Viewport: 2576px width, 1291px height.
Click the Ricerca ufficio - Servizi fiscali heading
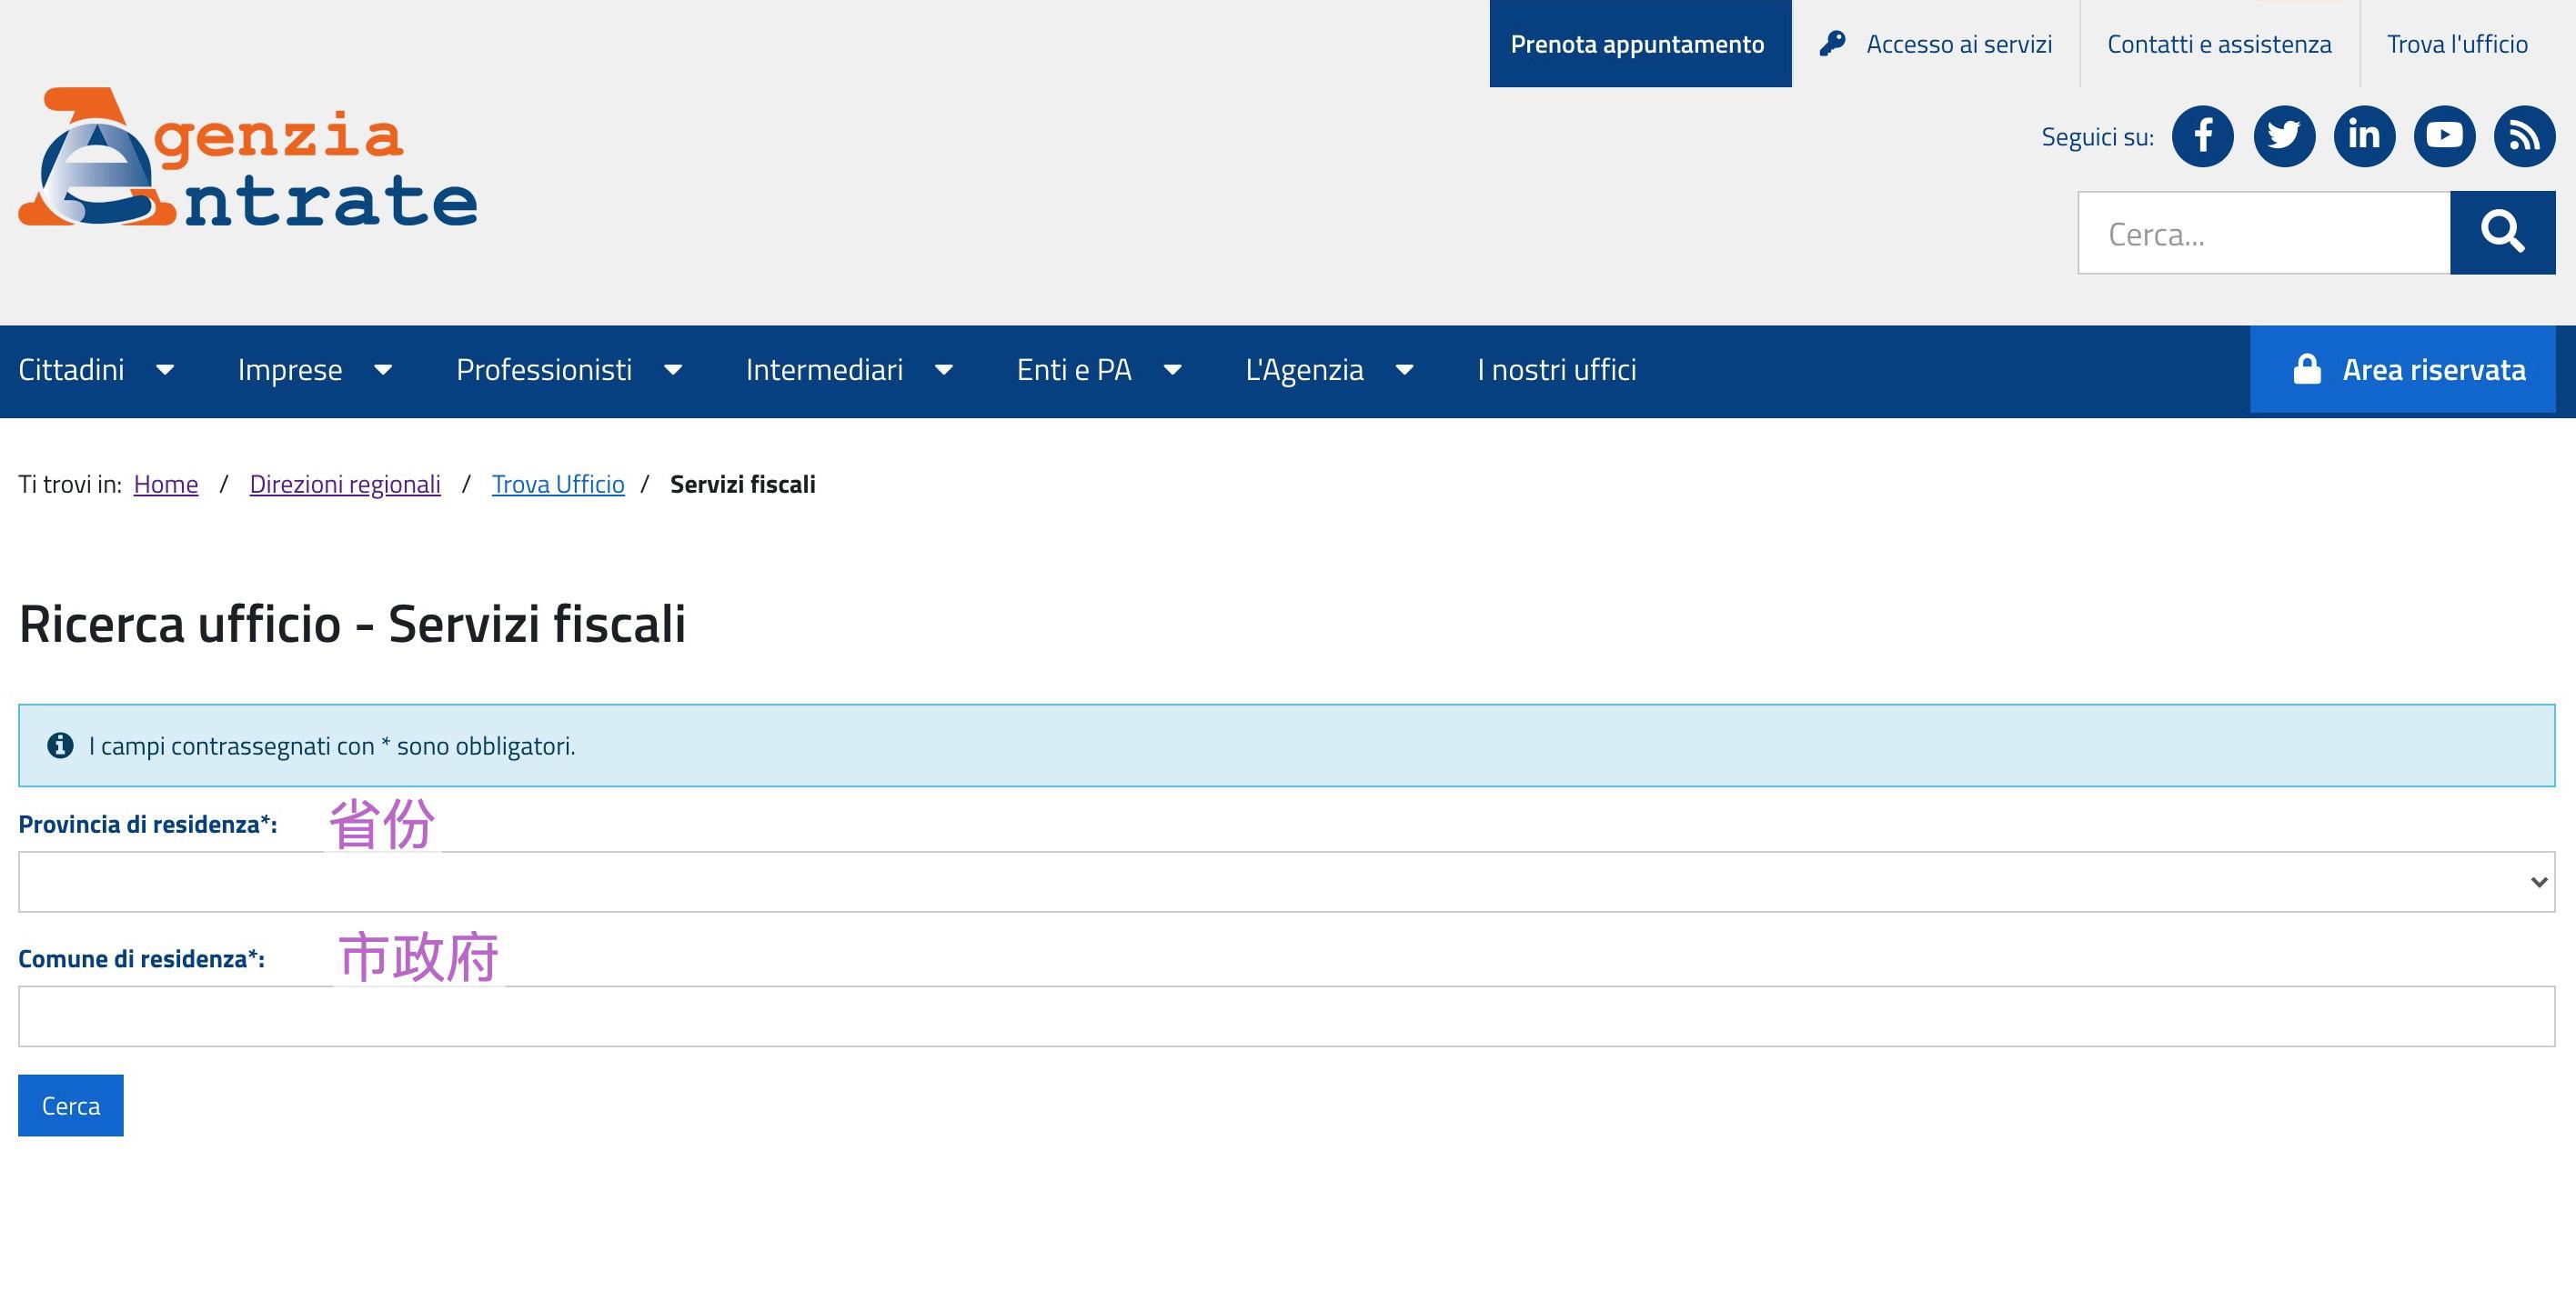[352, 624]
